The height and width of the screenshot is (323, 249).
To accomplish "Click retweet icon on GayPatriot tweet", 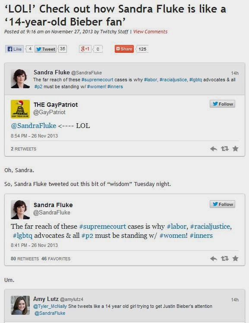I will 225,148.
